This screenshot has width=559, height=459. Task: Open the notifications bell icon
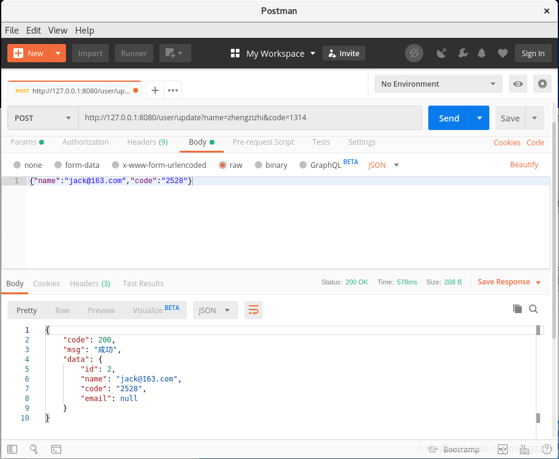481,54
